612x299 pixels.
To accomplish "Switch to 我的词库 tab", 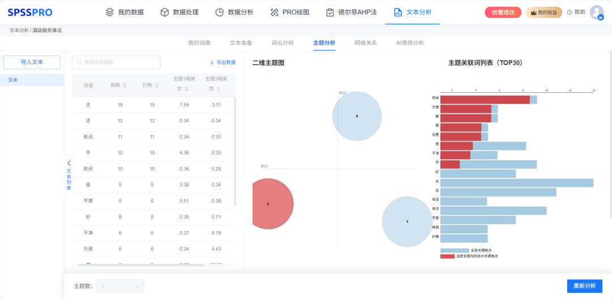I will tap(199, 43).
